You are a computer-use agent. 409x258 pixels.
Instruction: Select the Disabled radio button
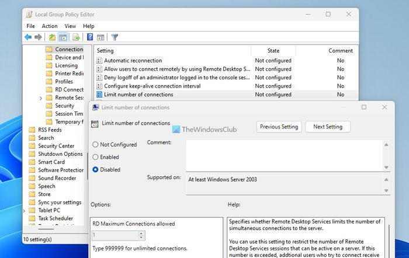click(95, 169)
